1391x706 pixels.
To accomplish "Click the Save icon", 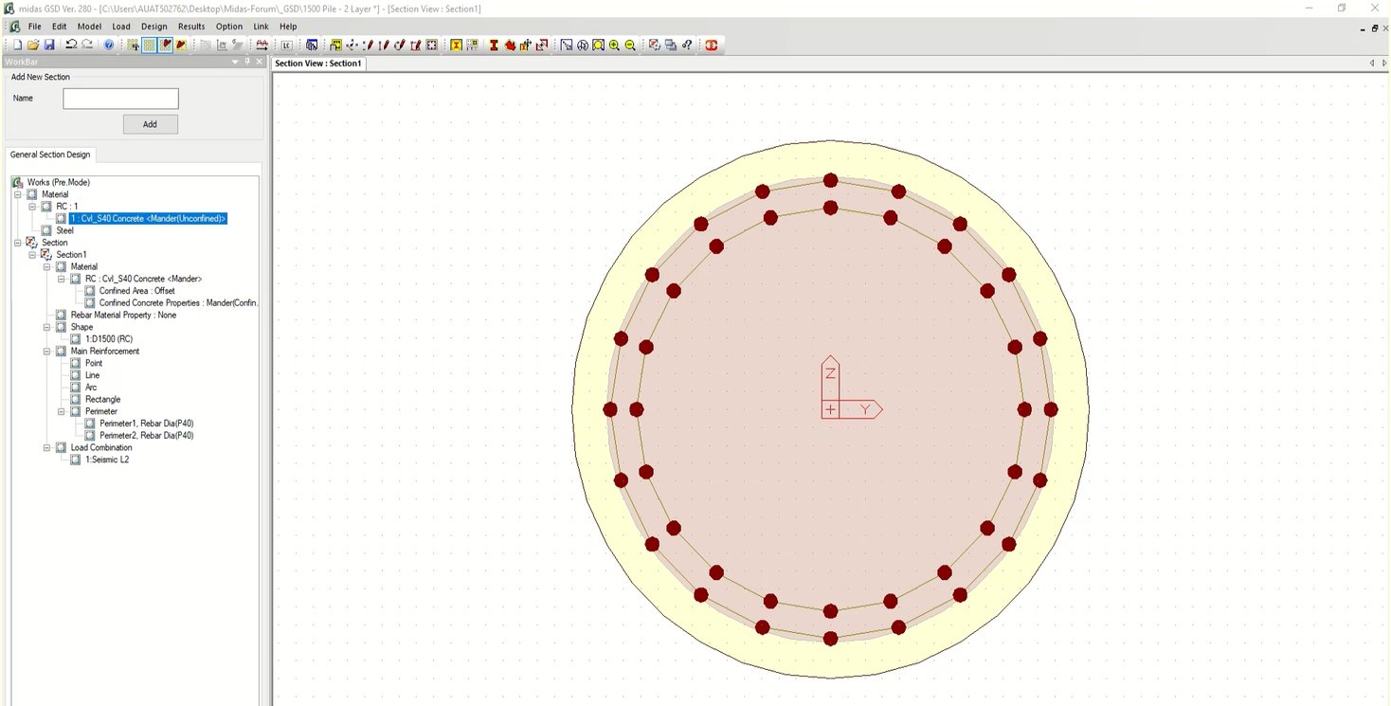I will [49, 44].
